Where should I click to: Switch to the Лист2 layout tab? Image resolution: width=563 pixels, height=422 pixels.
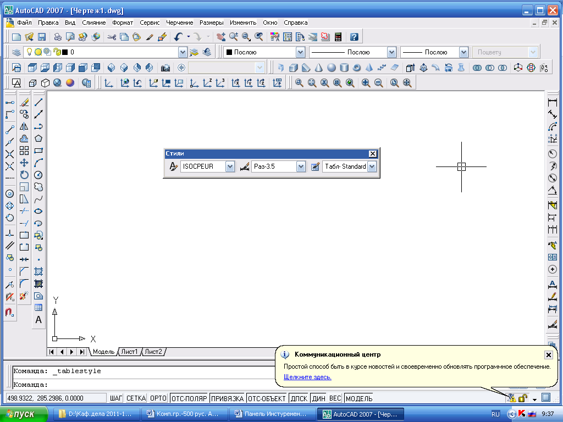(x=153, y=352)
